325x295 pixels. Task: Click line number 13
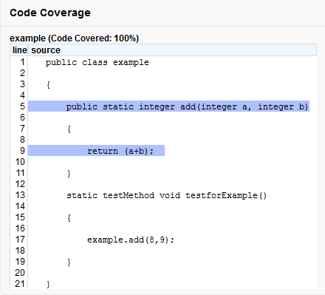coord(20,195)
